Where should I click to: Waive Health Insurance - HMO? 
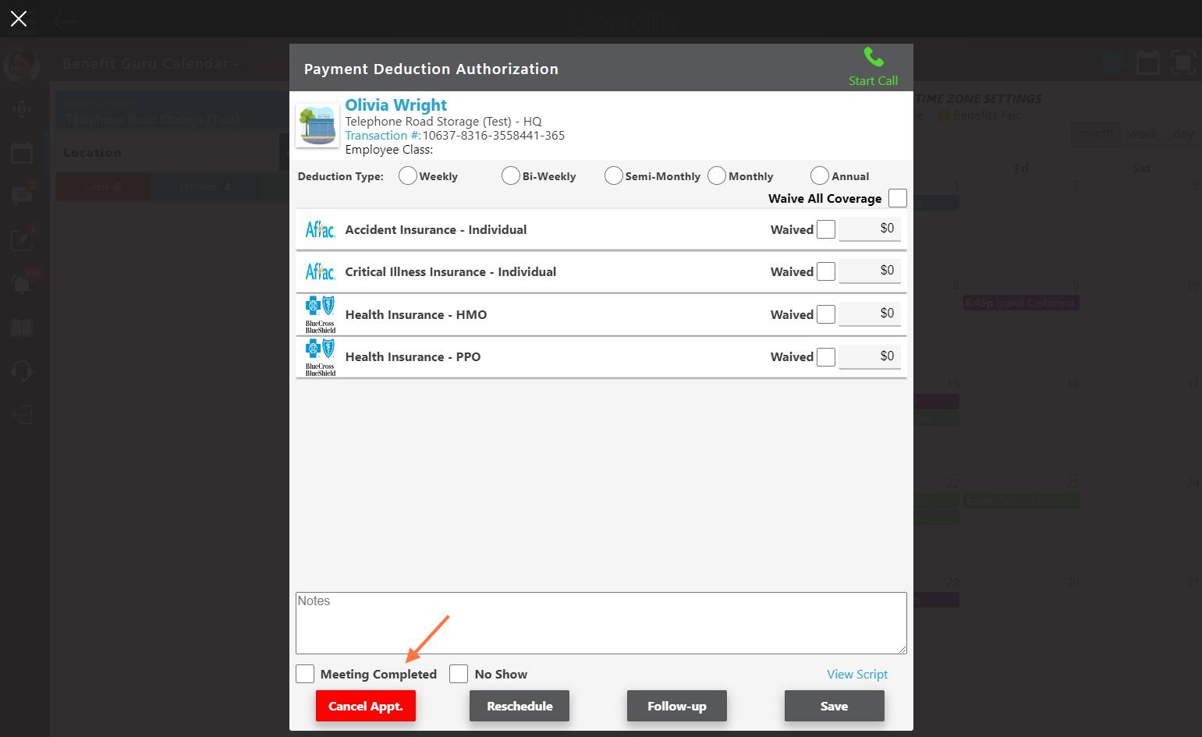[826, 314]
